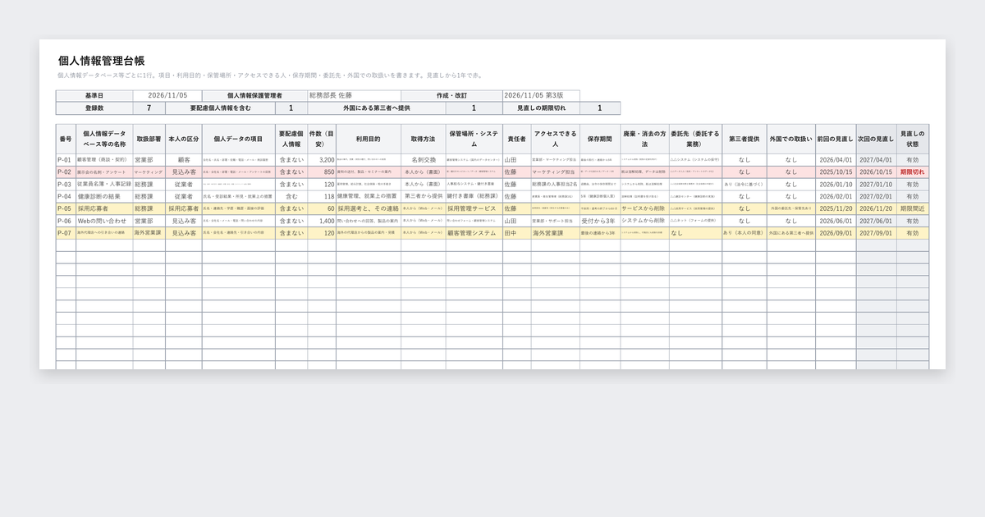
Task: Click the Webの問い合わせ name cell
Action: pyautogui.click(x=104, y=221)
